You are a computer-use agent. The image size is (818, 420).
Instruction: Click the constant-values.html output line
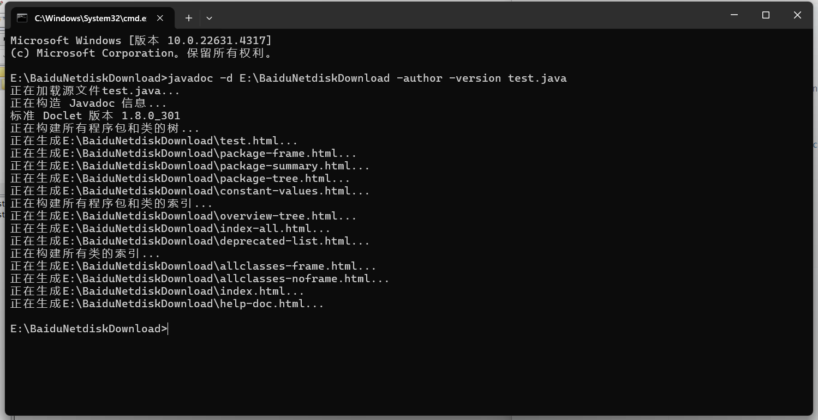[190, 191]
